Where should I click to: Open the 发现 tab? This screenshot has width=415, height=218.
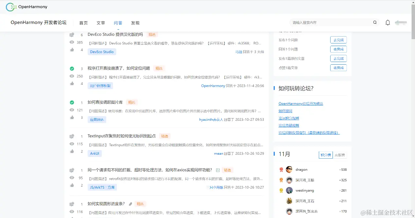pyautogui.click(x=135, y=23)
